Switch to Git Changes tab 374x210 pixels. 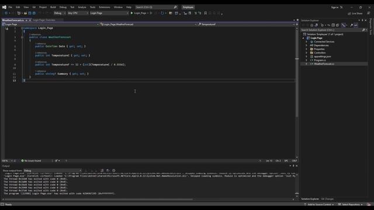click(x=327, y=199)
